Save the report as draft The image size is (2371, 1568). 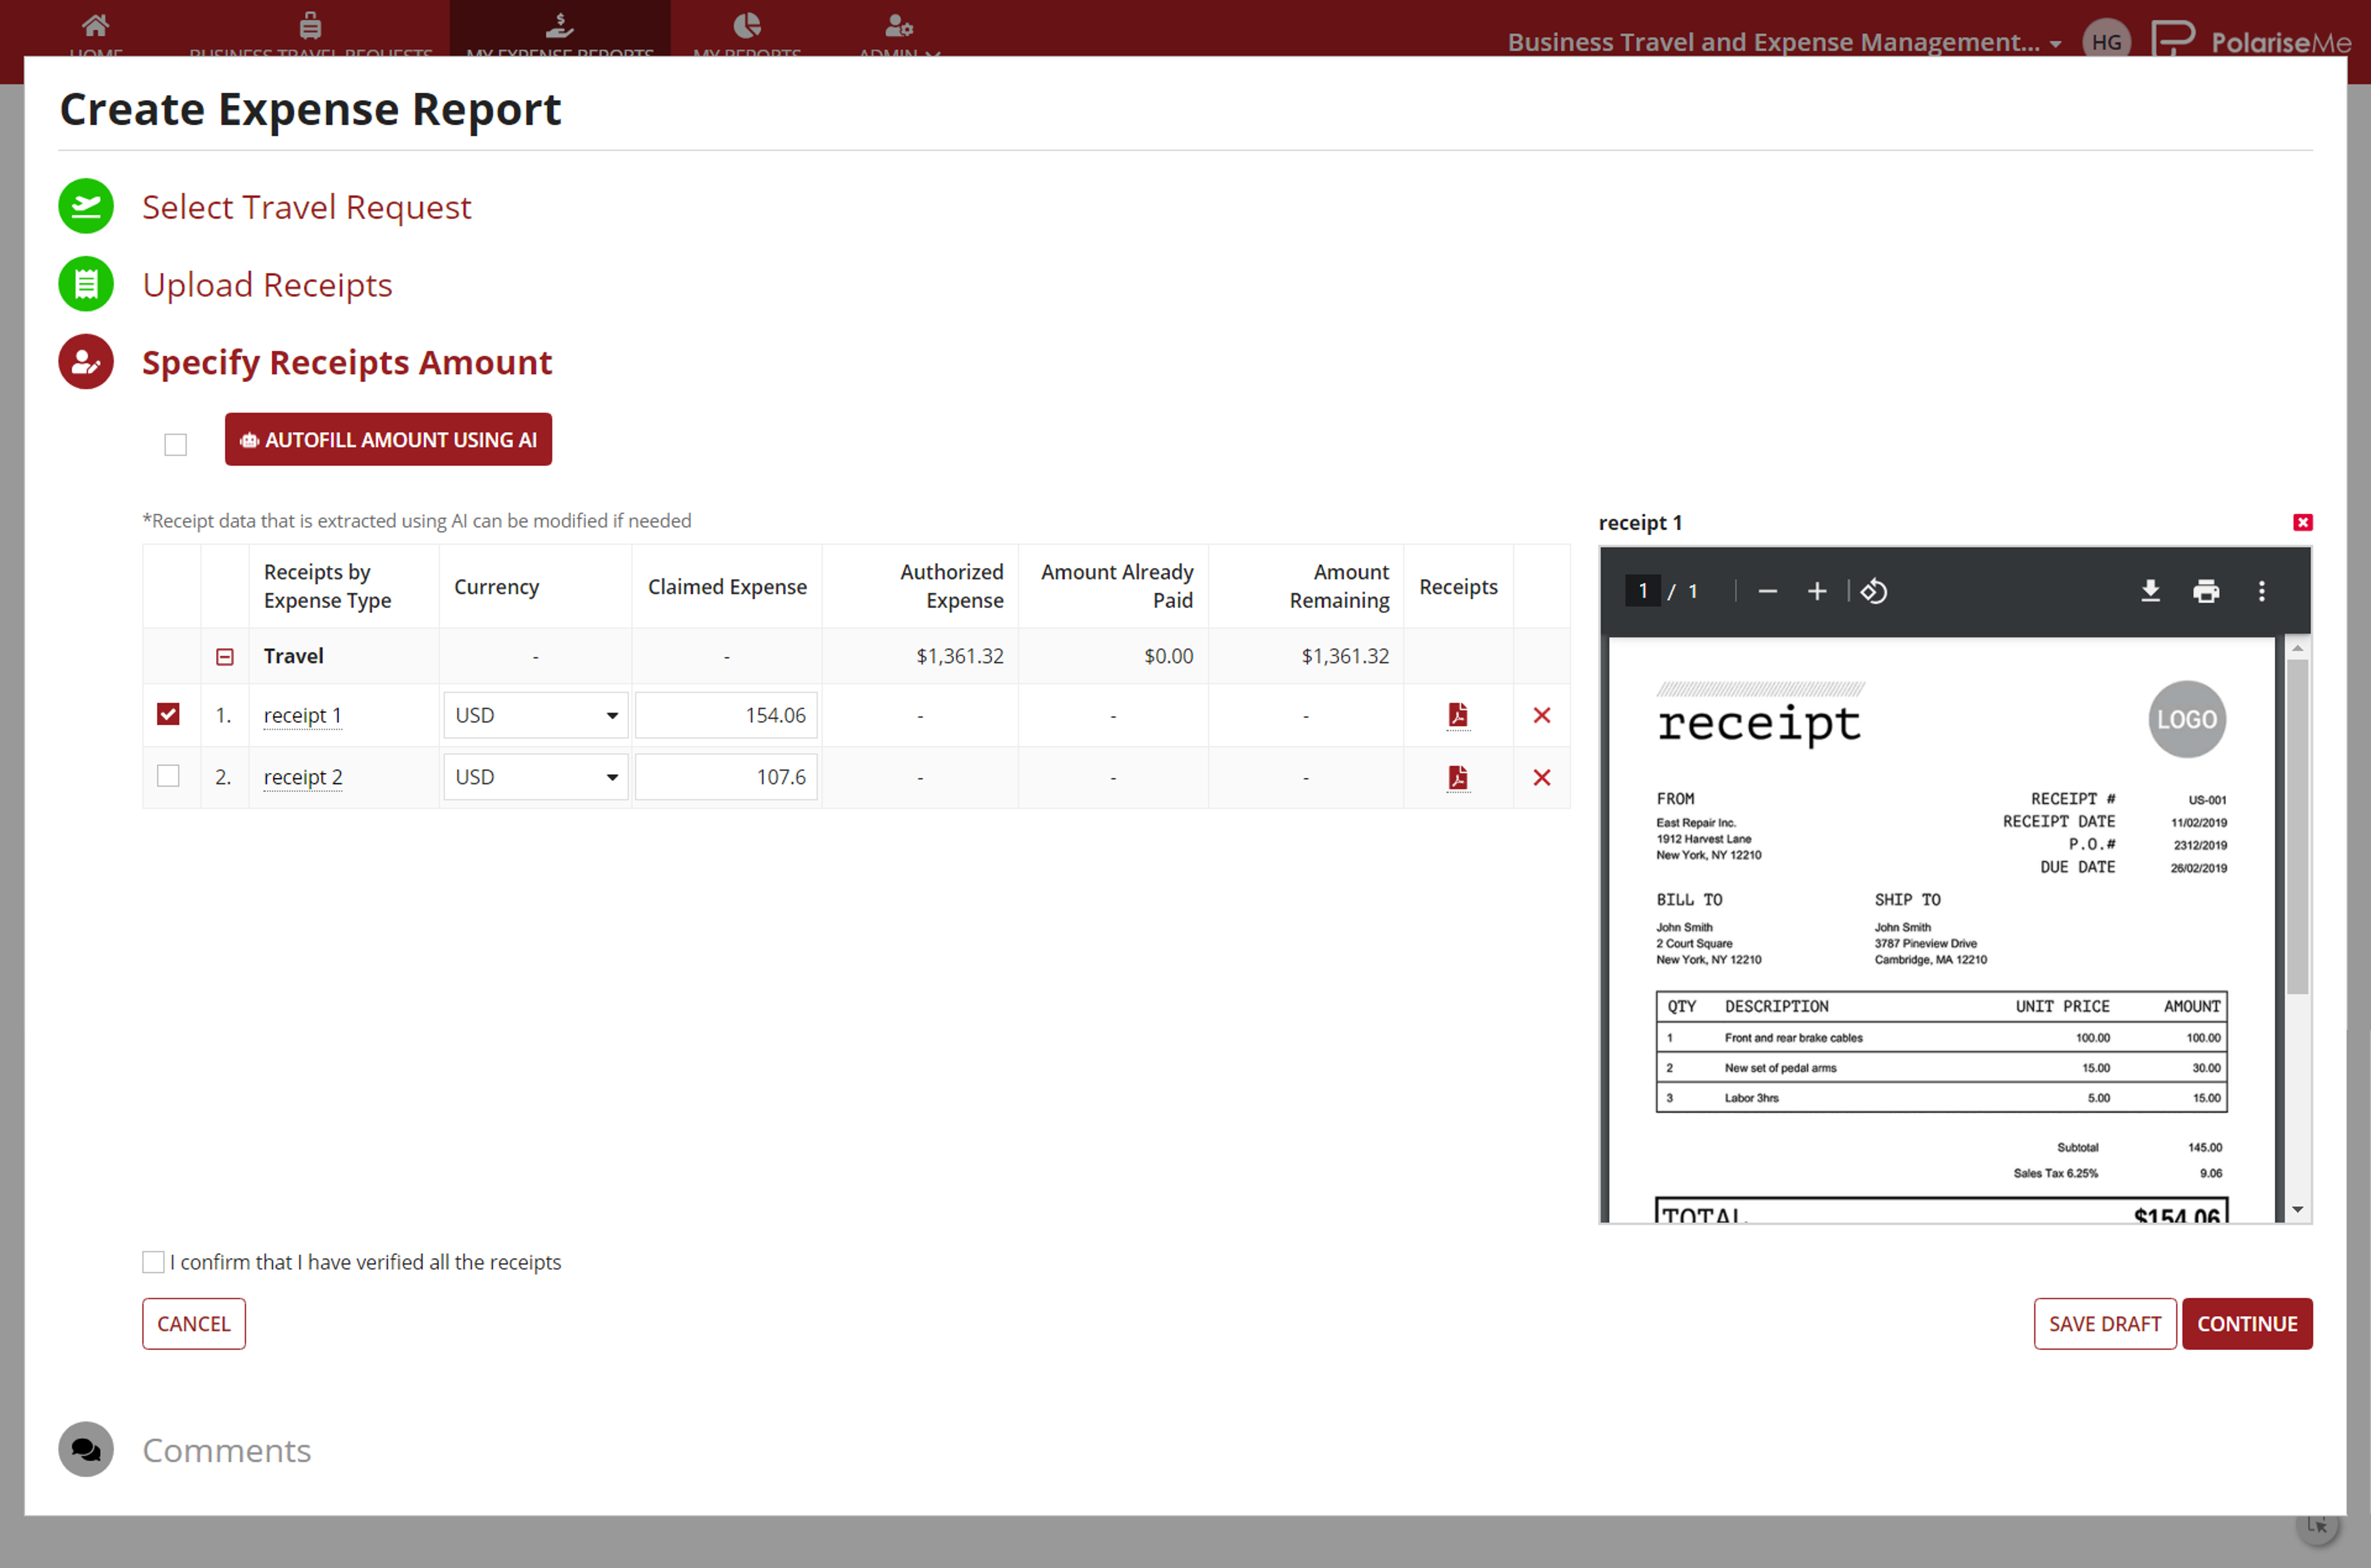[2105, 1324]
